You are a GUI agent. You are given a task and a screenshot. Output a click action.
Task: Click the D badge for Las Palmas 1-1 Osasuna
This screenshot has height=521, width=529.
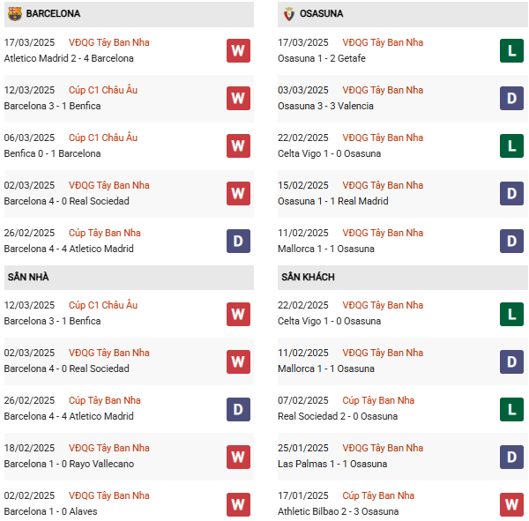511,457
